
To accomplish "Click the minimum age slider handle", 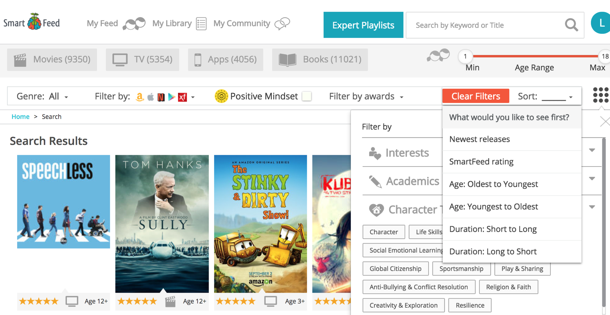I will pos(465,56).
